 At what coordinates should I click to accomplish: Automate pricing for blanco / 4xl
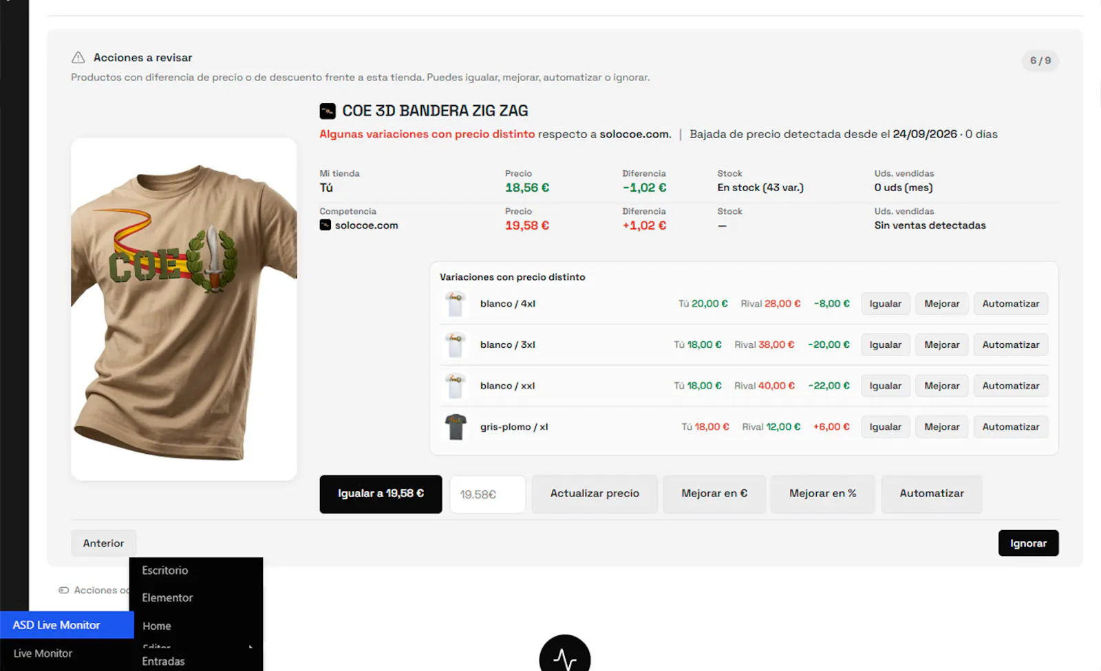1011,304
